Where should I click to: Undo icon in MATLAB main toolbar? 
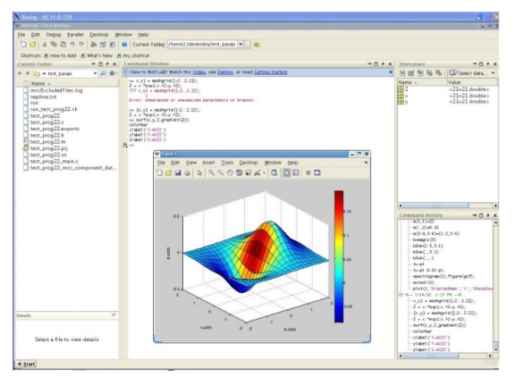(72, 45)
